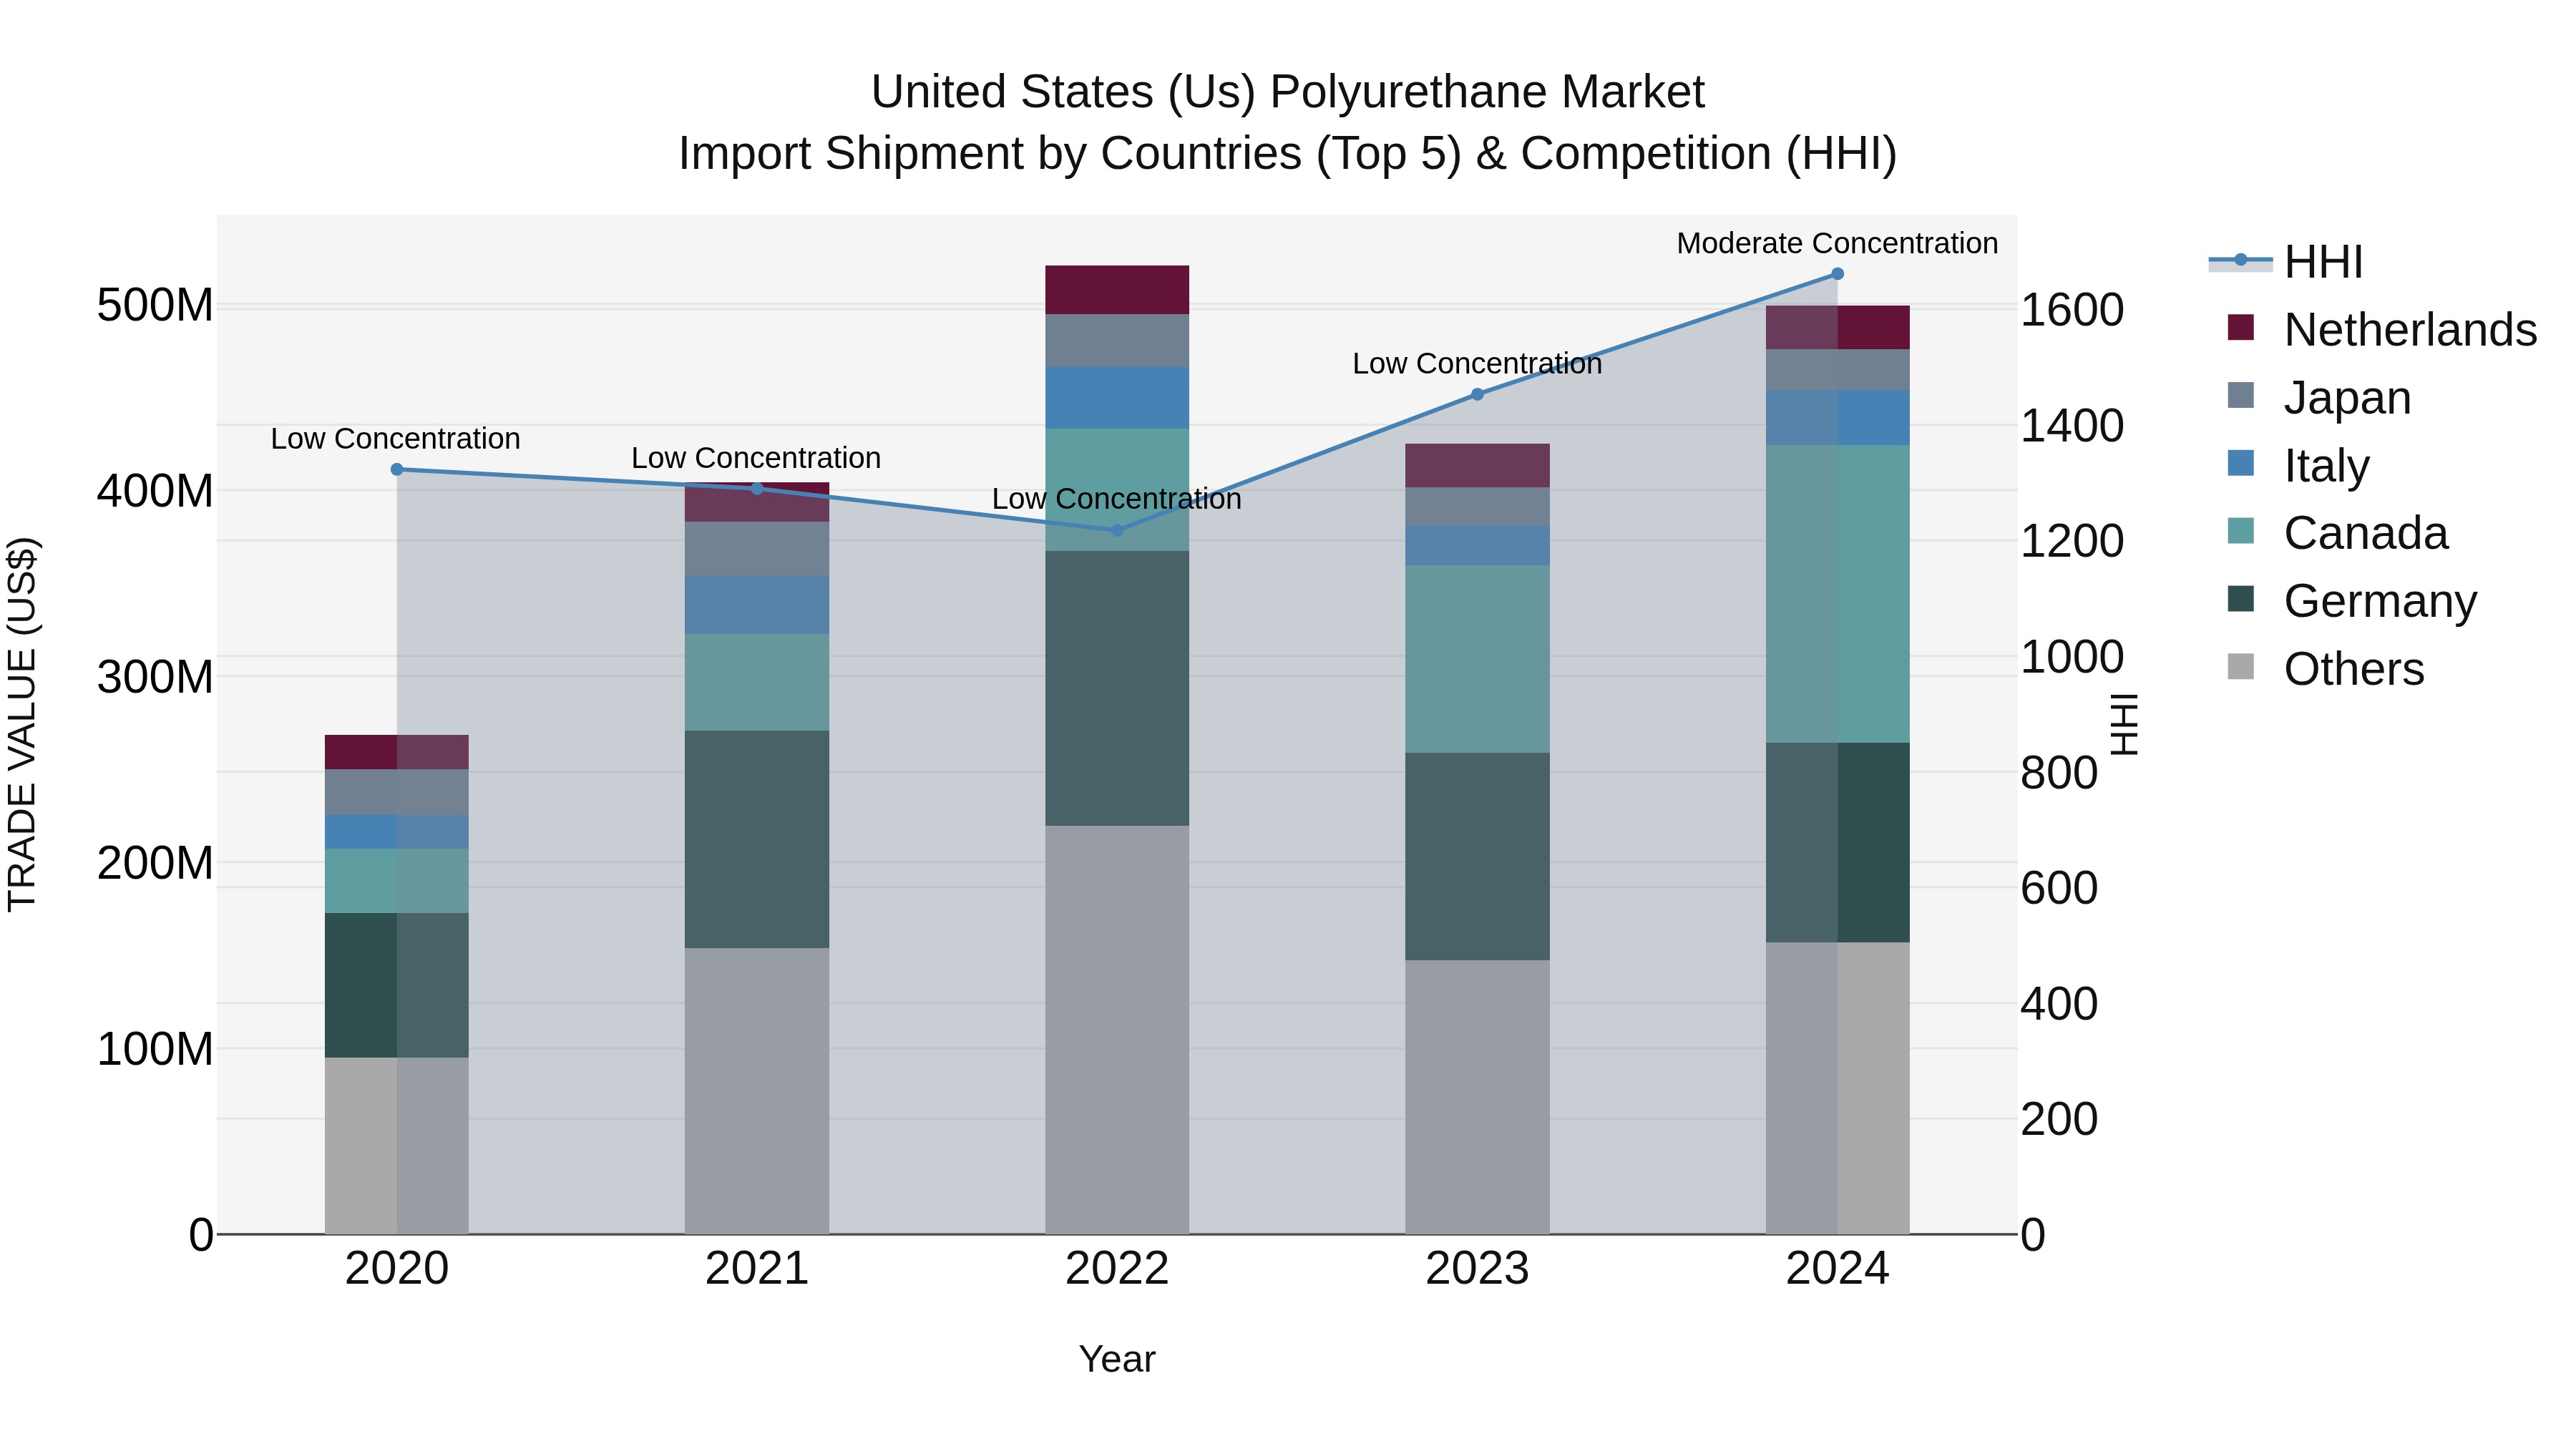Click the 400M y-axis tick label

155,491
